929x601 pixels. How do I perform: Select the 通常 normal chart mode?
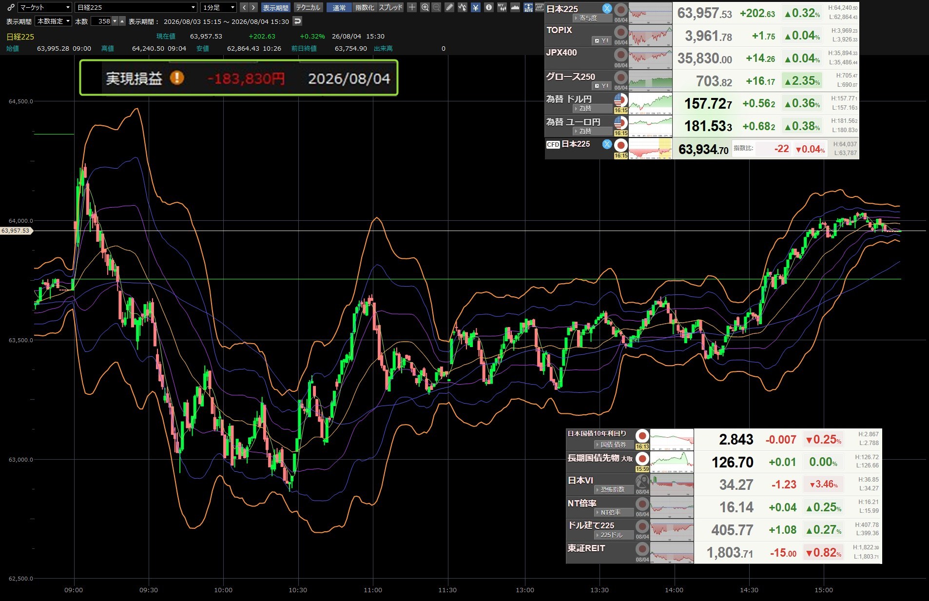[x=339, y=7]
